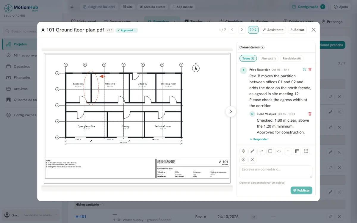Filter comments by Abertos (1)
357x223 pixels.
268,59
